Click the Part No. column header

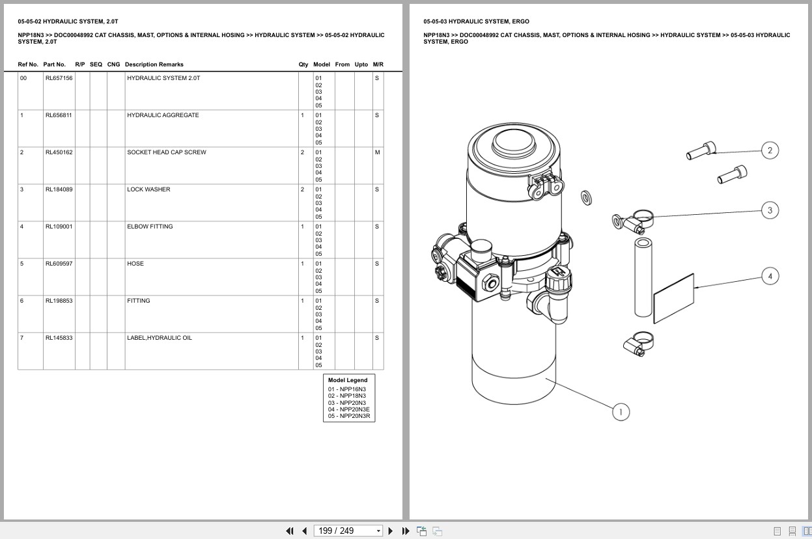55,64
